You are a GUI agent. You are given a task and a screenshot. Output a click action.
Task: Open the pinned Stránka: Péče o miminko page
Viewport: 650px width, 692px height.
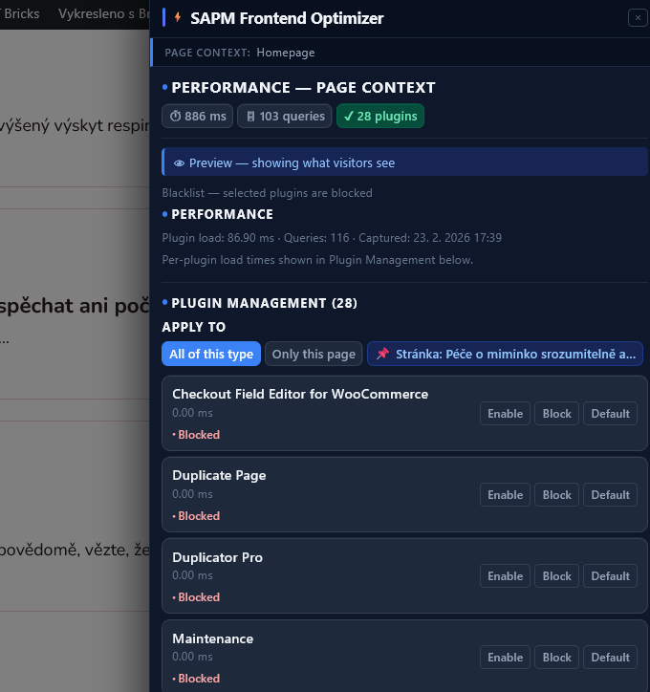[x=505, y=354]
